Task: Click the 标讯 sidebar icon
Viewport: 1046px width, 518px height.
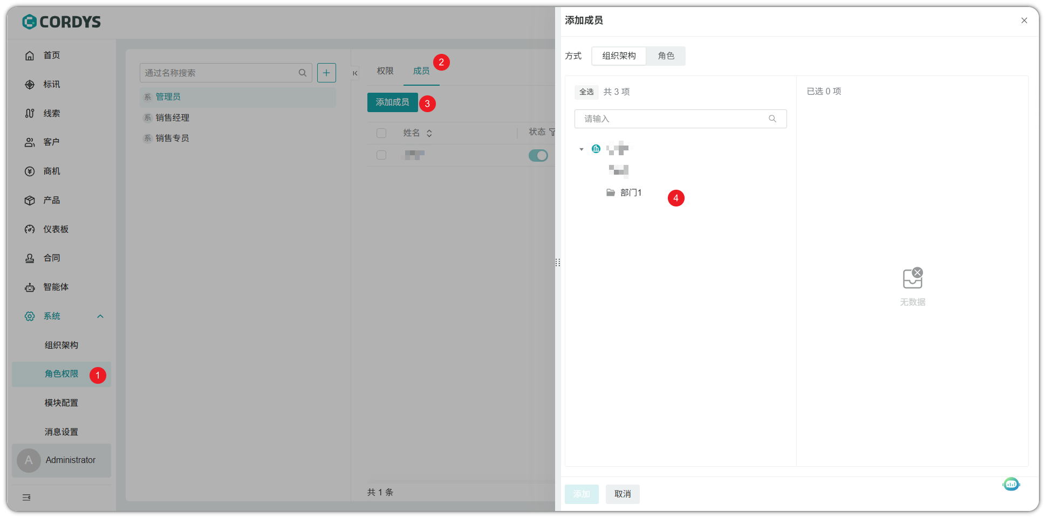Action: (x=30, y=85)
